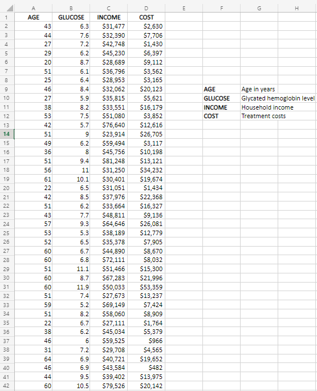The width and height of the screenshot is (317, 391).
Task: Select column H header
Action: pyautogui.click(x=296, y=8)
